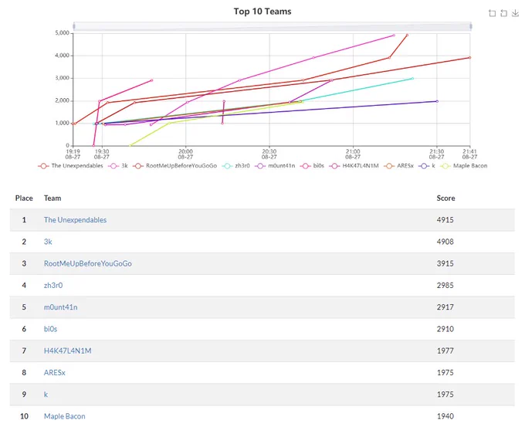Toggle m0unt41n series in legend
Screen dimensions: 525x427
275,166
